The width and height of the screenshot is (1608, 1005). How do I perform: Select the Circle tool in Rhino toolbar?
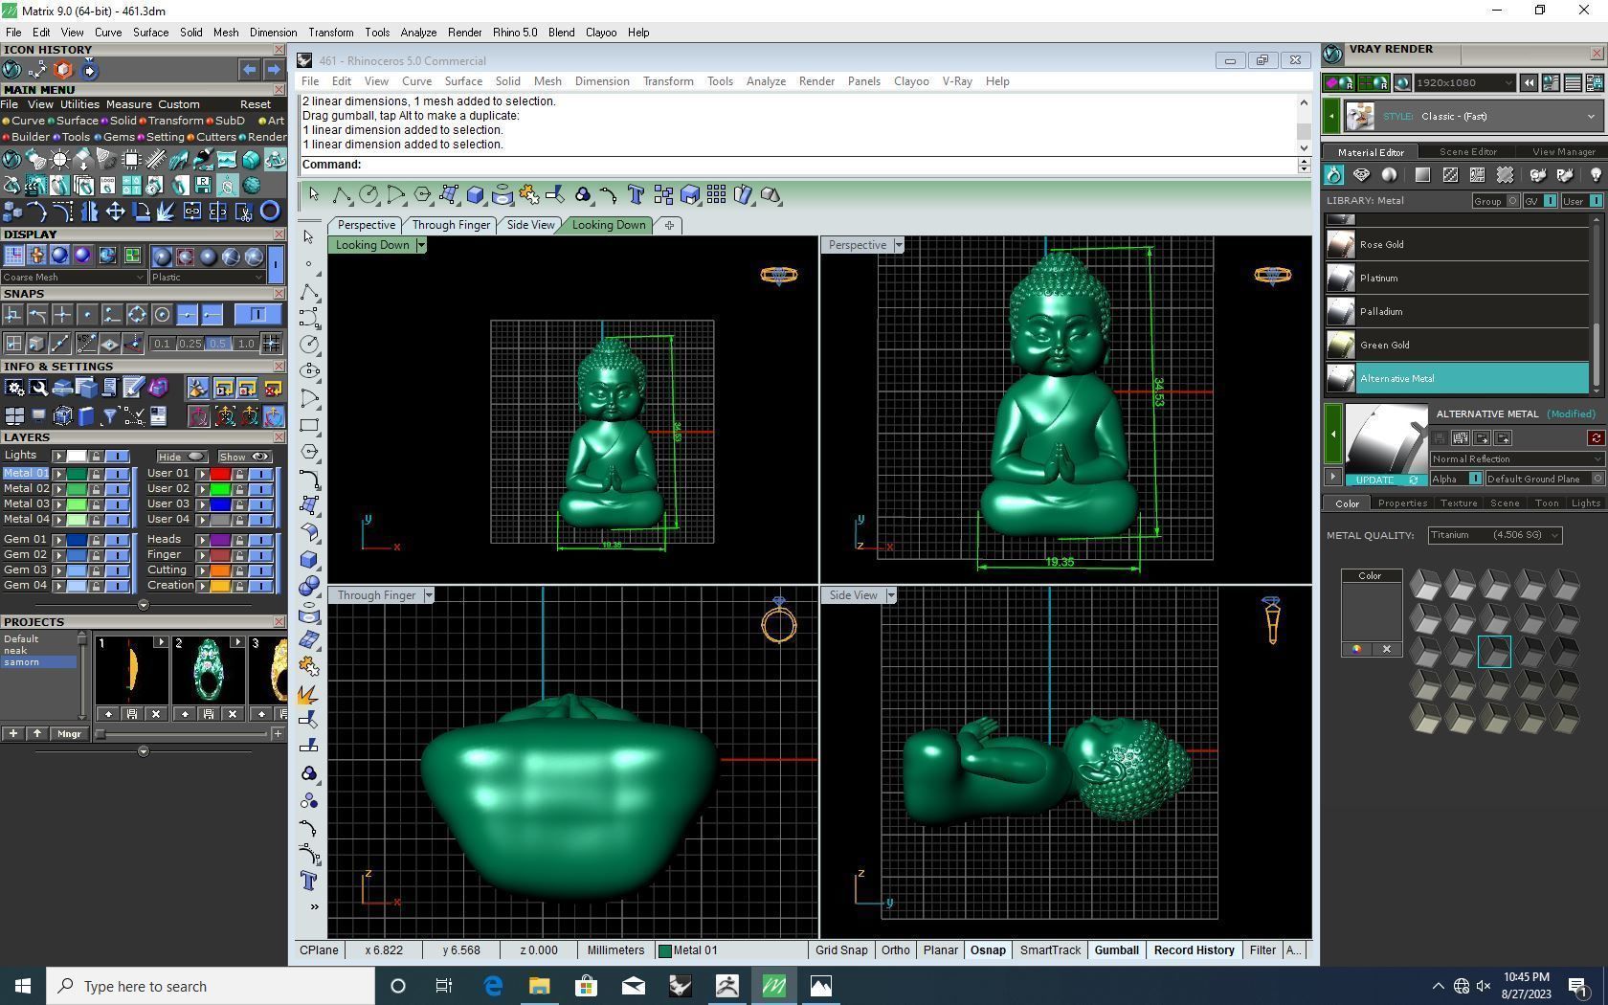[368, 194]
